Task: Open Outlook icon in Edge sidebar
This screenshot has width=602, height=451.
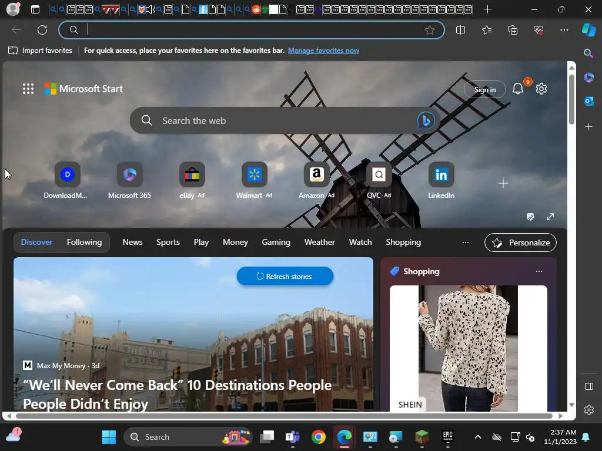Action: [588, 101]
